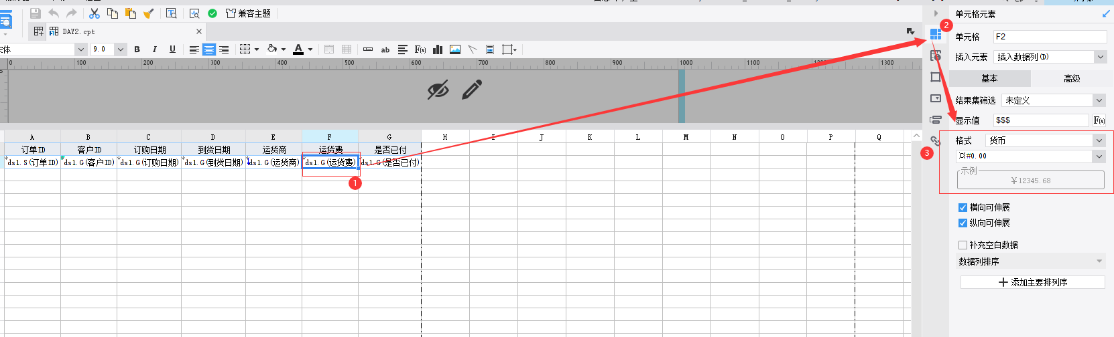Image resolution: width=1114 pixels, height=337 pixels.
Task: Apply italic formatting
Action: (x=155, y=49)
